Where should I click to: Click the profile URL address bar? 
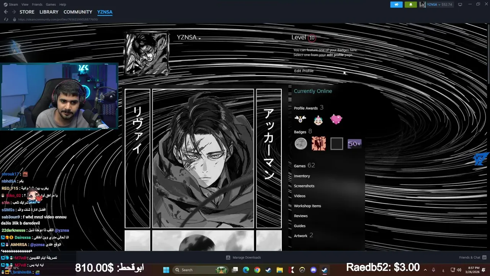[x=58, y=19]
